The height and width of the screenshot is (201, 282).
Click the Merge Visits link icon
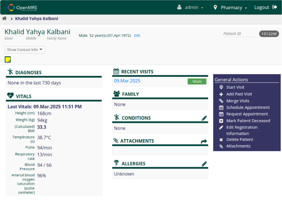(221, 101)
